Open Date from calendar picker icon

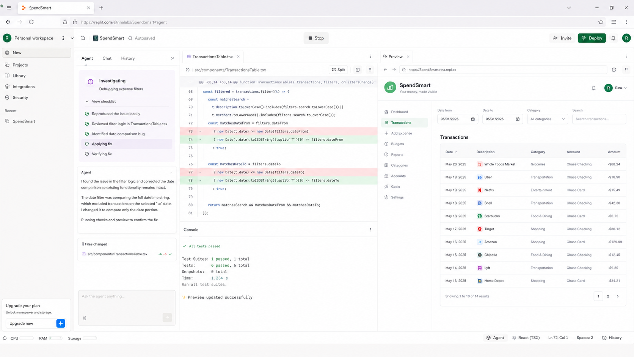(x=473, y=119)
